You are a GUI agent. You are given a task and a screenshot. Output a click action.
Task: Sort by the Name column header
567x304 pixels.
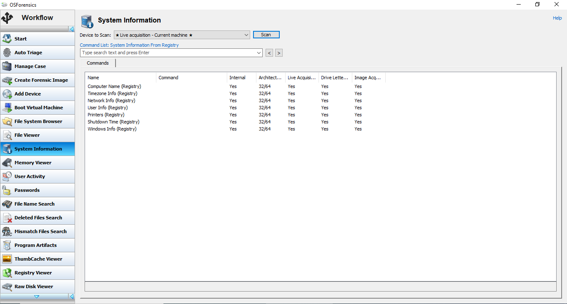[120, 78]
